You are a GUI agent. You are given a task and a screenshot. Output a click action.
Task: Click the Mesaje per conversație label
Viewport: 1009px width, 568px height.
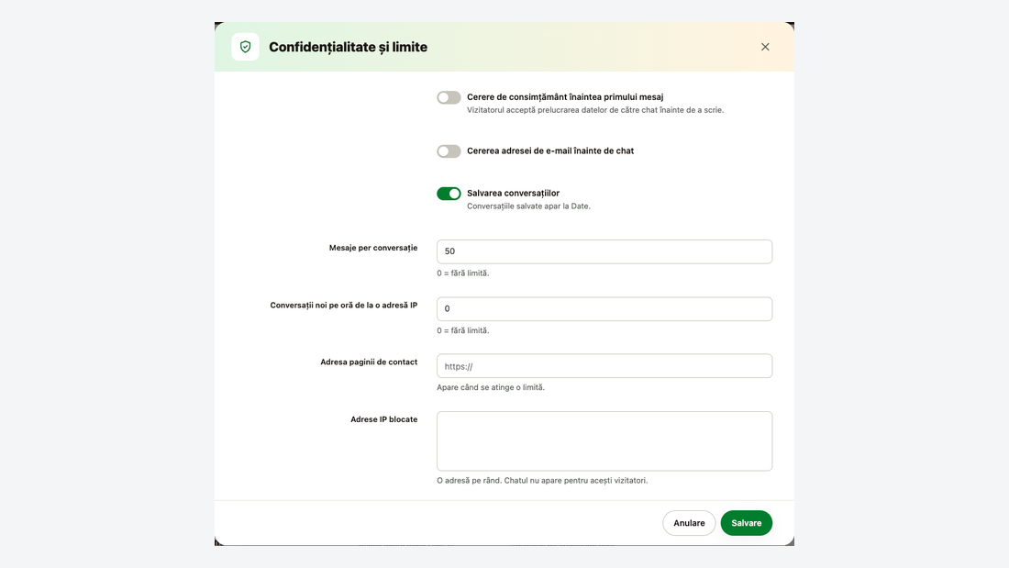tap(373, 248)
